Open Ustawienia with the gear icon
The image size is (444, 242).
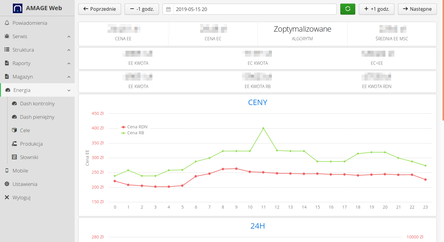click(x=7, y=184)
